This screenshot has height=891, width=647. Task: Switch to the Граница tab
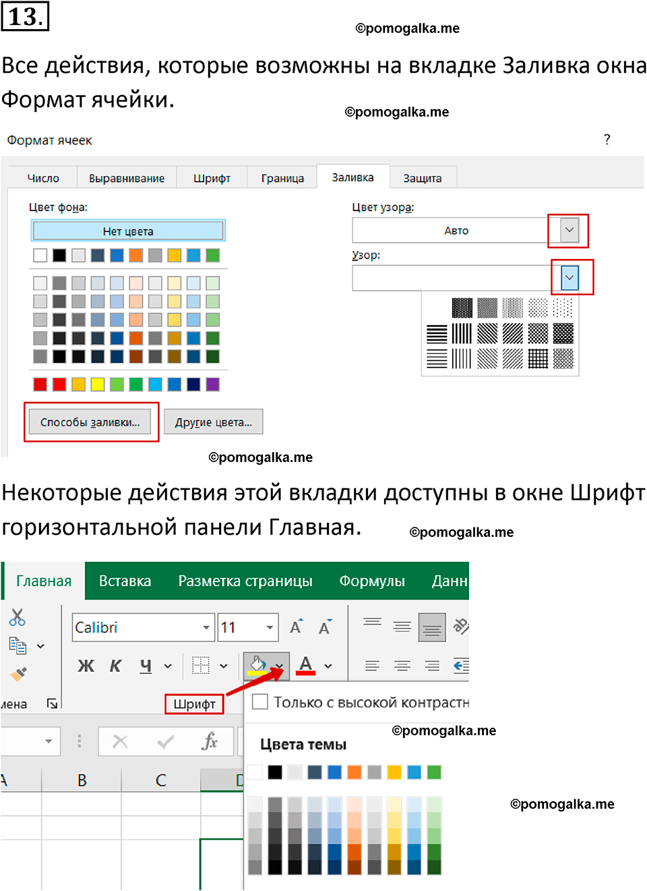tap(282, 178)
